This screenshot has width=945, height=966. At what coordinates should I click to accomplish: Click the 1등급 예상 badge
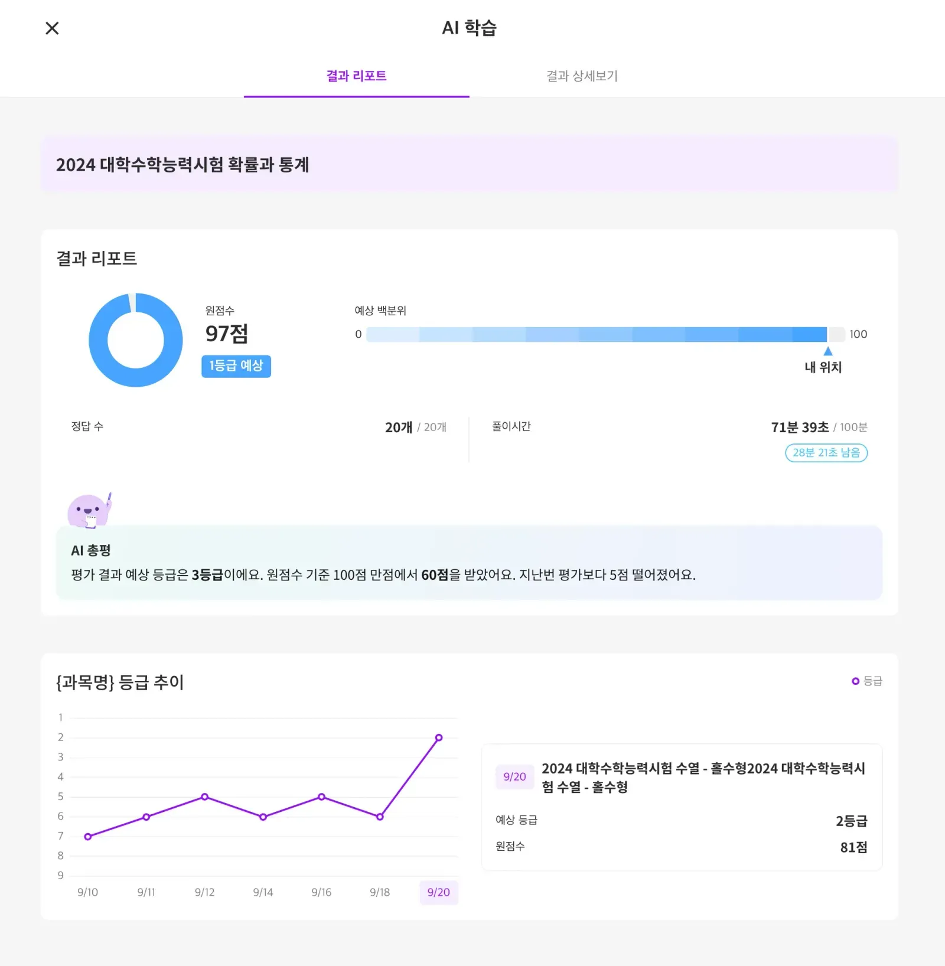coord(236,366)
